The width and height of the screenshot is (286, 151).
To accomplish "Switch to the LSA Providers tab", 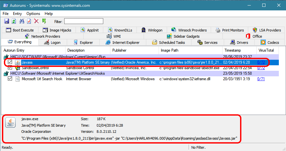I will point(267,30).
